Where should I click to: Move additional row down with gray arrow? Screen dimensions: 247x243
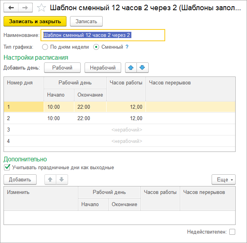pos(62,179)
